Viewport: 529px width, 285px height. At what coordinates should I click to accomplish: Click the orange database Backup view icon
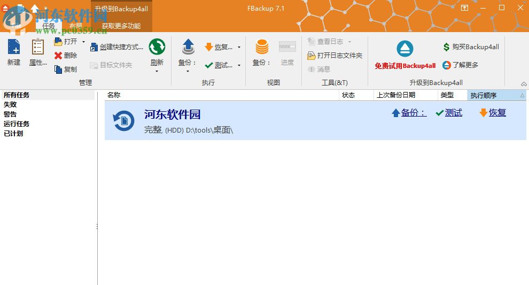[262, 47]
